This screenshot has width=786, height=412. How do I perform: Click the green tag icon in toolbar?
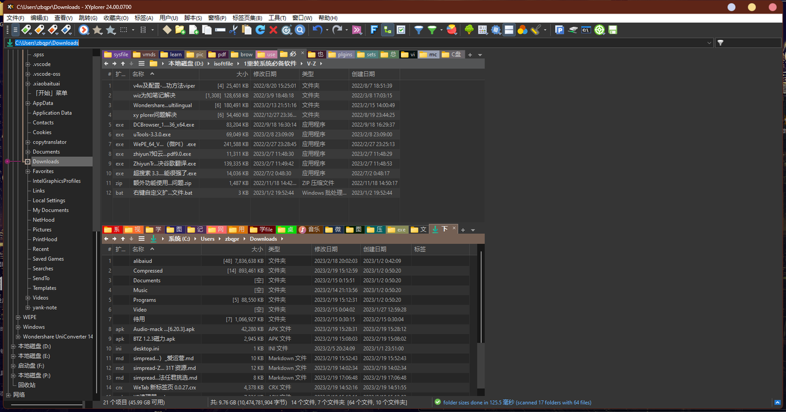(26, 29)
